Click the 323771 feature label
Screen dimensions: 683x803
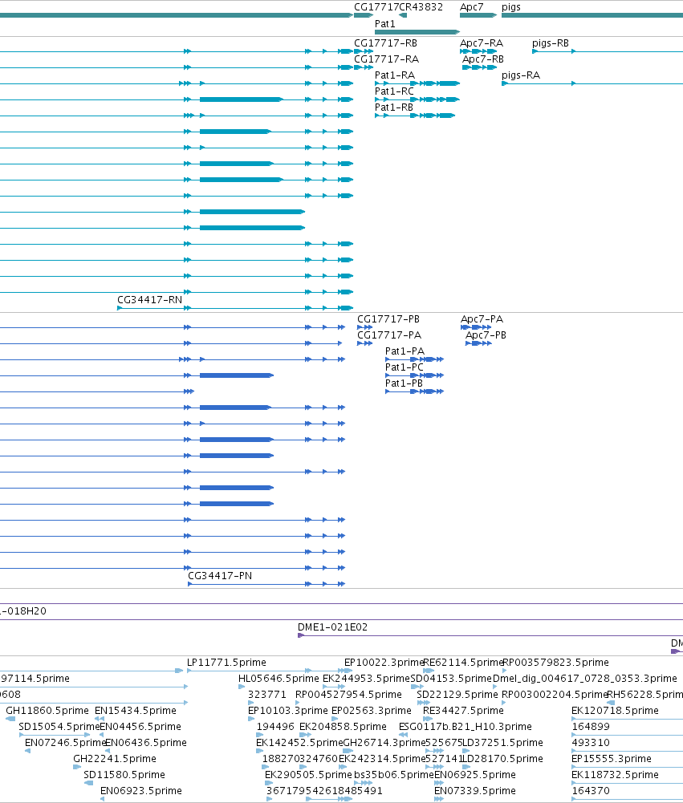tap(267, 695)
